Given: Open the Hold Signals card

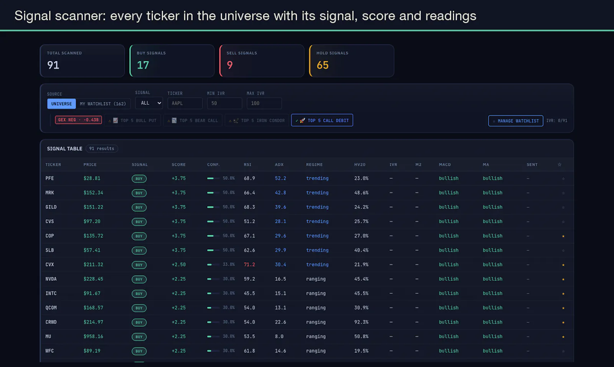Looking at the screenshot, I should 352,61.
